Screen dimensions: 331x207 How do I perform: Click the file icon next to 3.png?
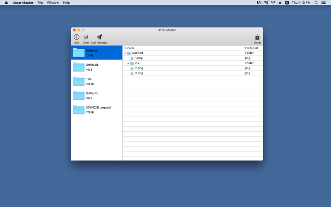pyautogui.click(x=132, y=73)
